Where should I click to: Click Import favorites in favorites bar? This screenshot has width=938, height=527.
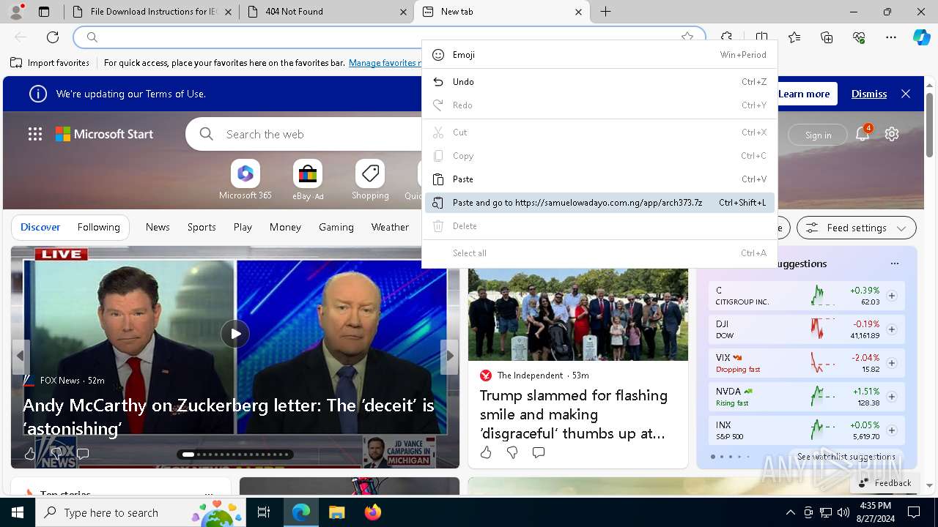click(x=50, y=63)
